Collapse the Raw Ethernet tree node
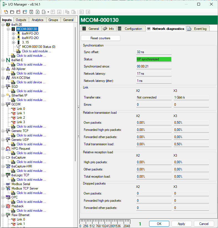The image size is (218, 228). [3, 215]
